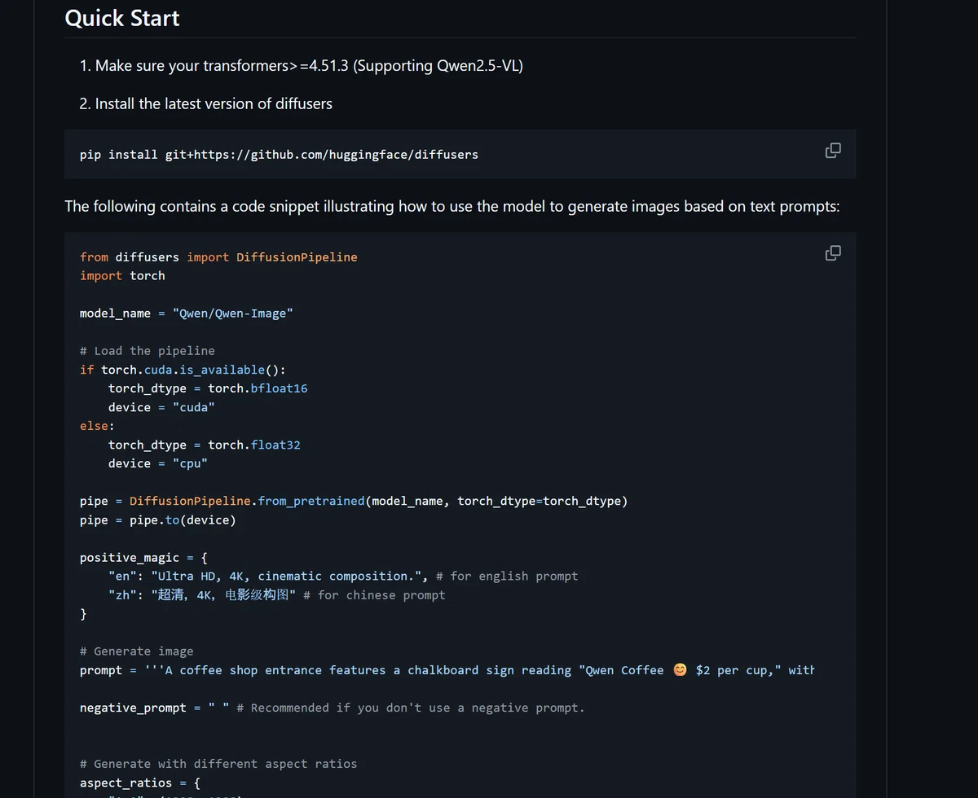Click the Quick Start heading

click(122, 18)
